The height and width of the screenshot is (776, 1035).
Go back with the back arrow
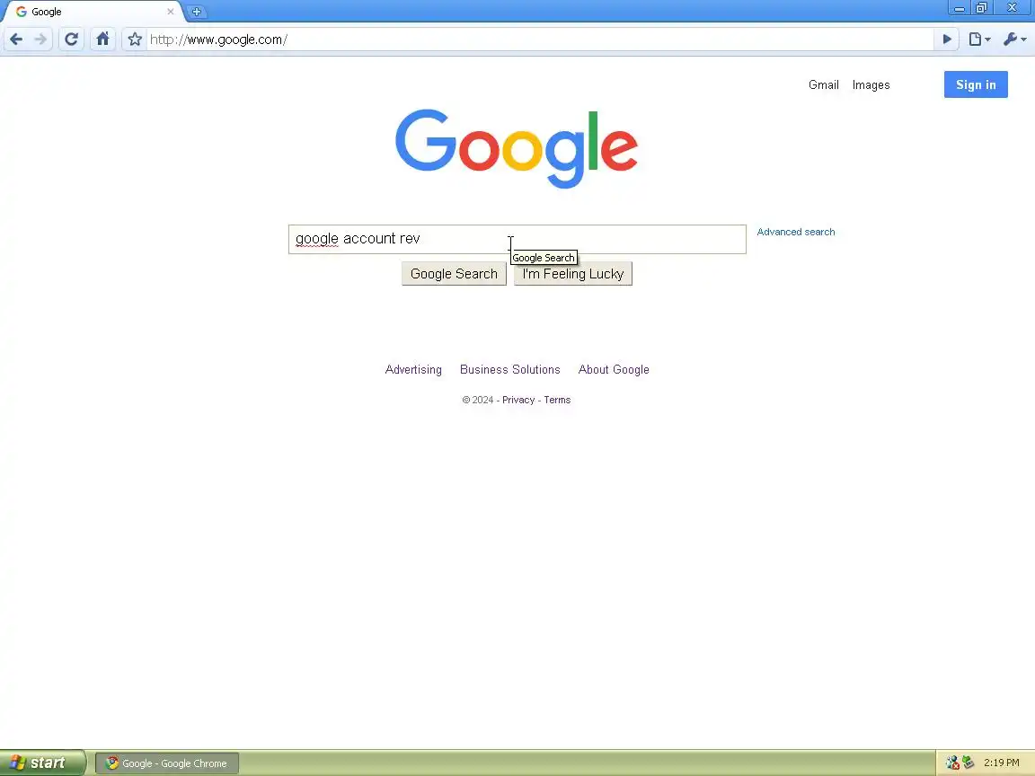tap(16, 40)
